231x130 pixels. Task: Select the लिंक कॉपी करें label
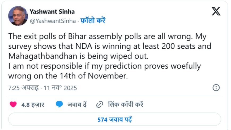(126, 104)
